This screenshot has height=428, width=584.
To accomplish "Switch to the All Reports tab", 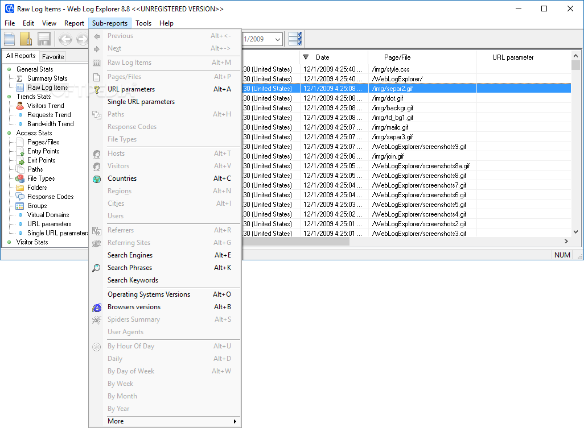I will pos(20,56).
